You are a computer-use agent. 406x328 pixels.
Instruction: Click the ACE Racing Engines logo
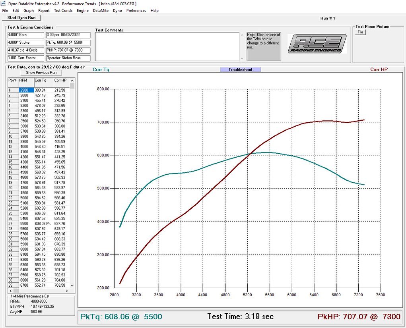pos(317,44)
